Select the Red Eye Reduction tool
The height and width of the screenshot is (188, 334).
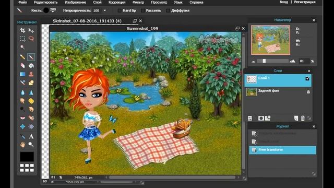pyautogui.click(x=22, y=118)
